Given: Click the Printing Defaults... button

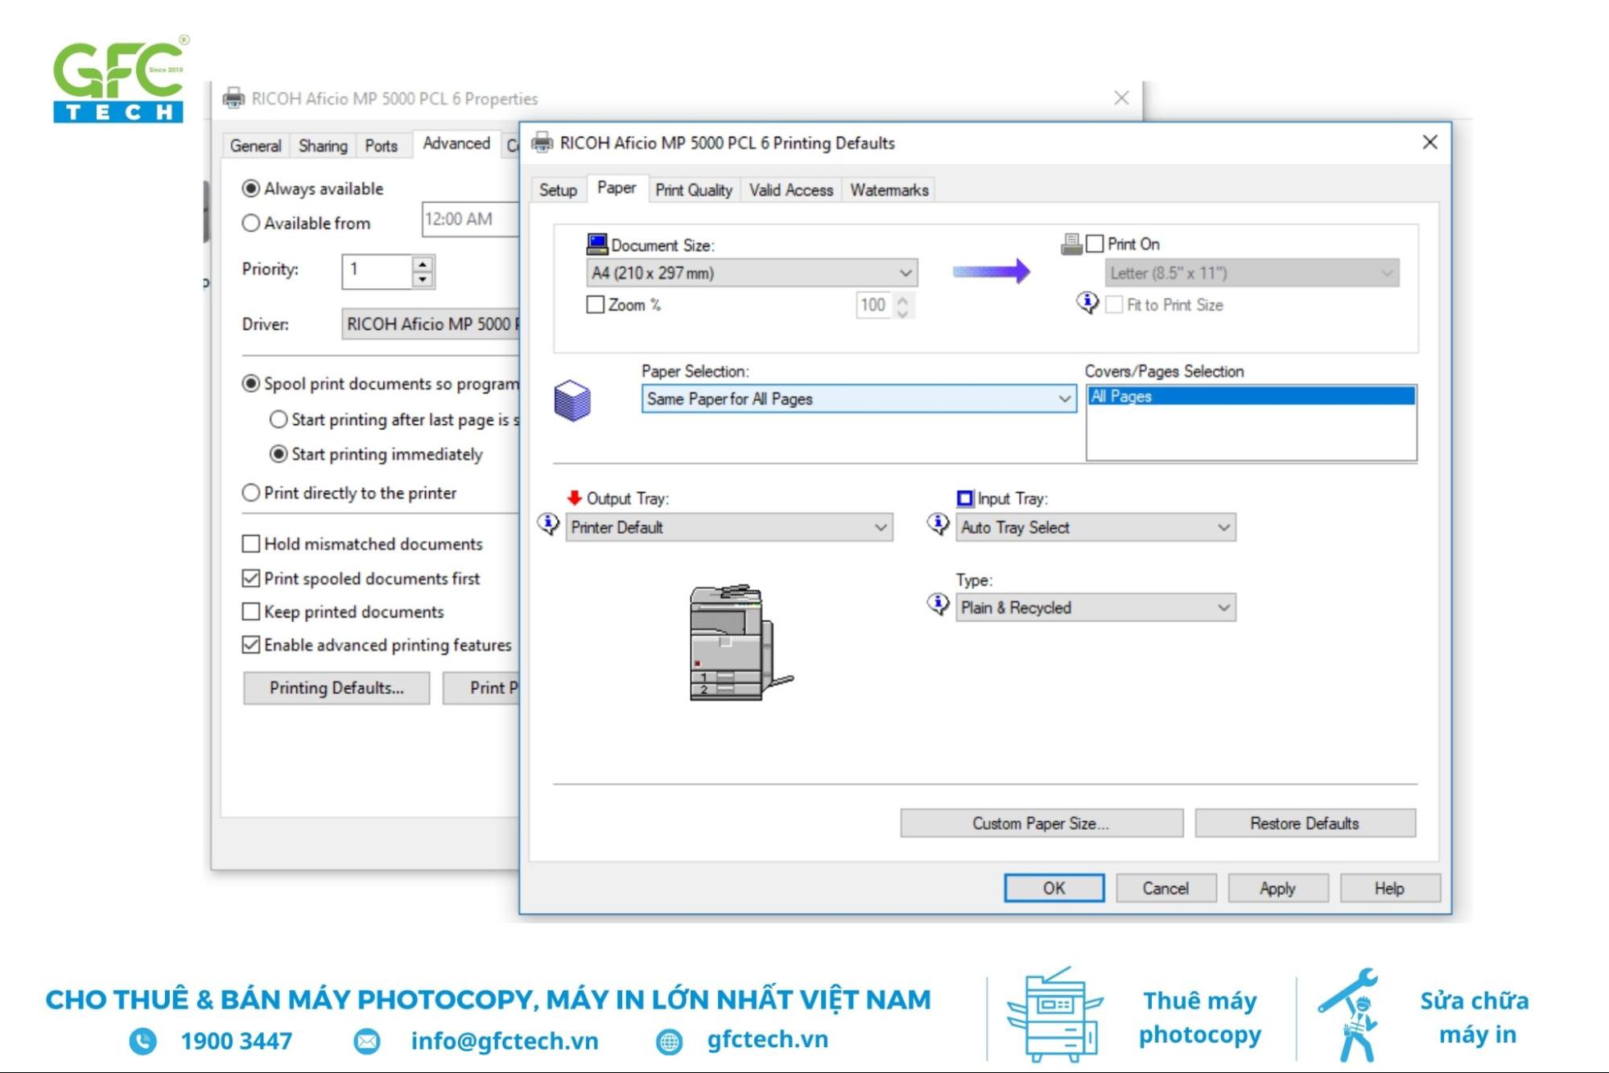Looking at the screenshot, I should point(336,688).
